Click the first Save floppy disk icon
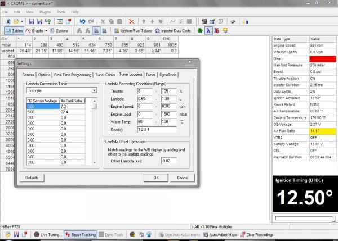This screenshot has height=241, width=338. pos(32,21)
